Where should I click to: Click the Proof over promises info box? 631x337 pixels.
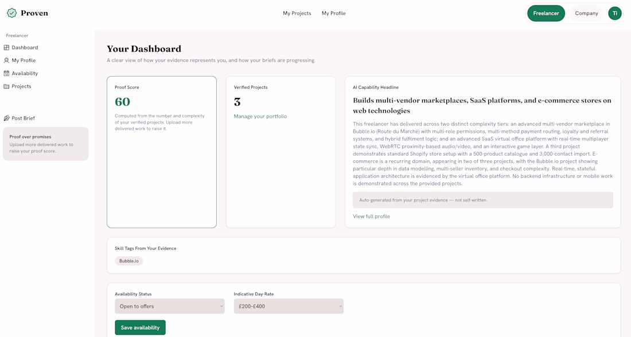46,144
